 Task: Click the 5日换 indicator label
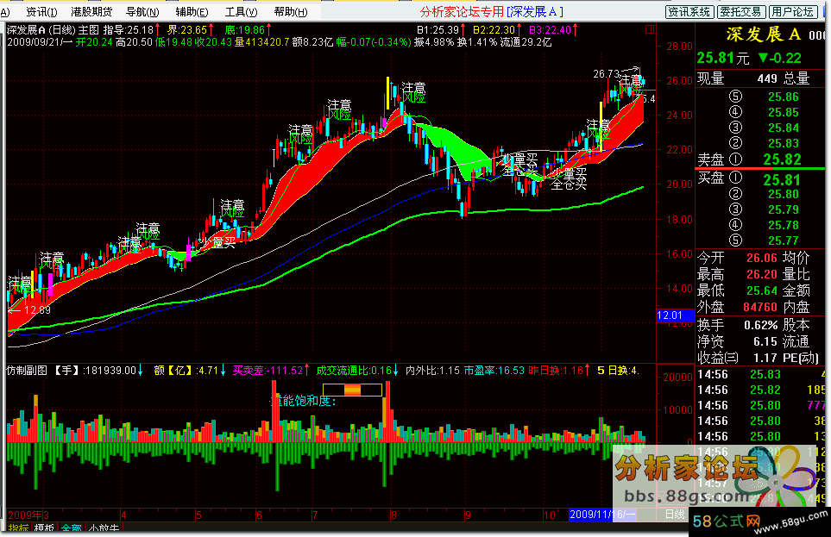pyautogui.click(x=618, y=371)
